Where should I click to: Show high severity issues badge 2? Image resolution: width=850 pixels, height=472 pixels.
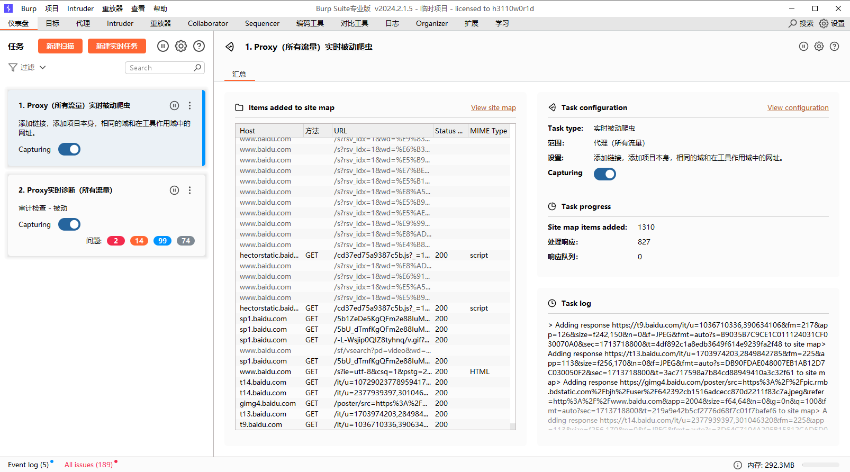[116, 241]
